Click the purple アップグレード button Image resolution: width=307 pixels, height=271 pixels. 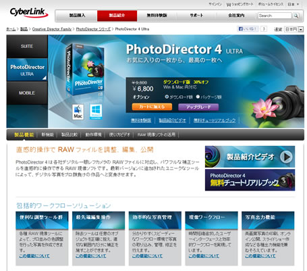(198, 107)
